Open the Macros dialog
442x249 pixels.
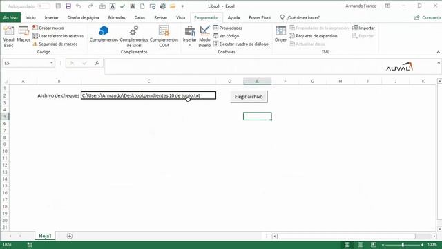click(23, 34)
